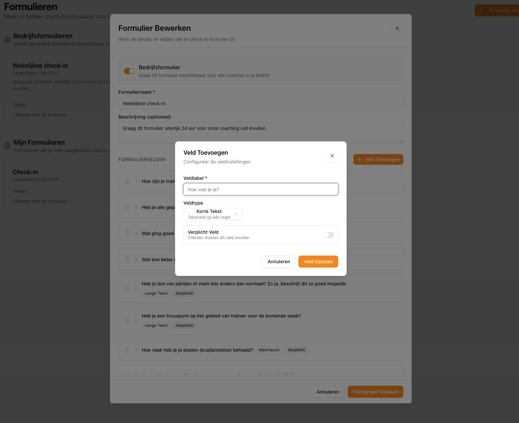Image resolution: width=519 pixels, height=423 pixels.
Task: Close the Veld Toevoegen dialog
Action: tap(332, 156)
